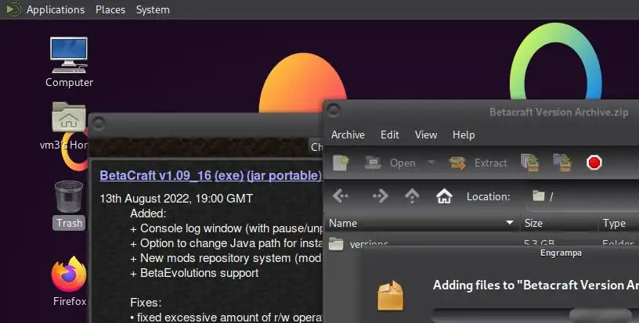Click the Extract toolbar button
Image resolution: width=639 pixels, height=323 pixels.
[x=478, y=163]
